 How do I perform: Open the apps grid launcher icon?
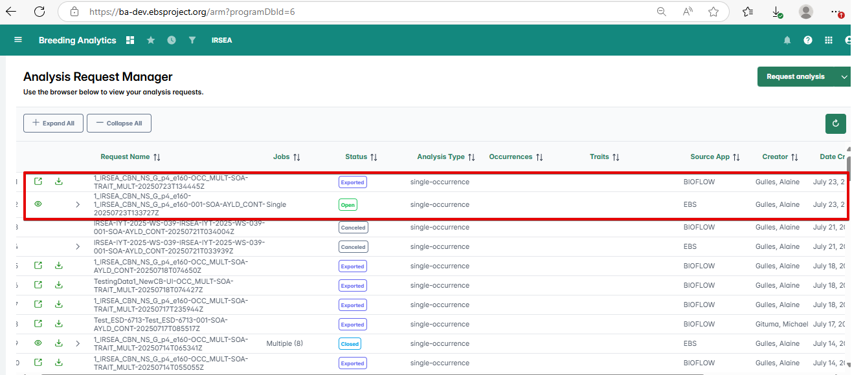coord(829,40)
